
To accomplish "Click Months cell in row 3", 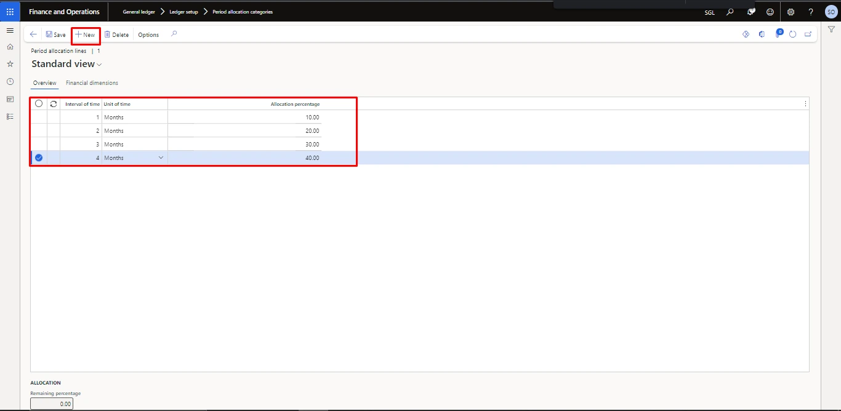I will coord(134,145).
